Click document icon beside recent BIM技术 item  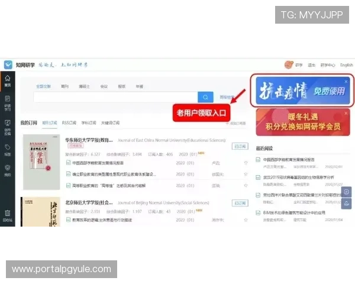tap(258, 212)
